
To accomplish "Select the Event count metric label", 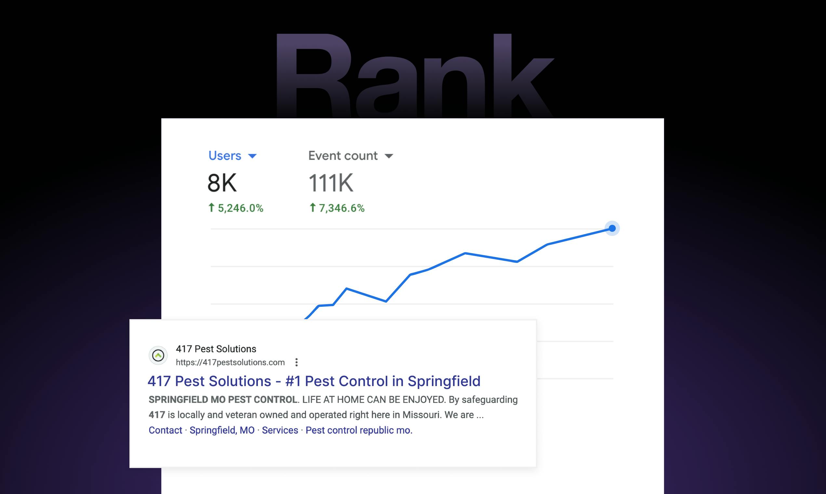I will pyautogui.click(x=343, y=155).
